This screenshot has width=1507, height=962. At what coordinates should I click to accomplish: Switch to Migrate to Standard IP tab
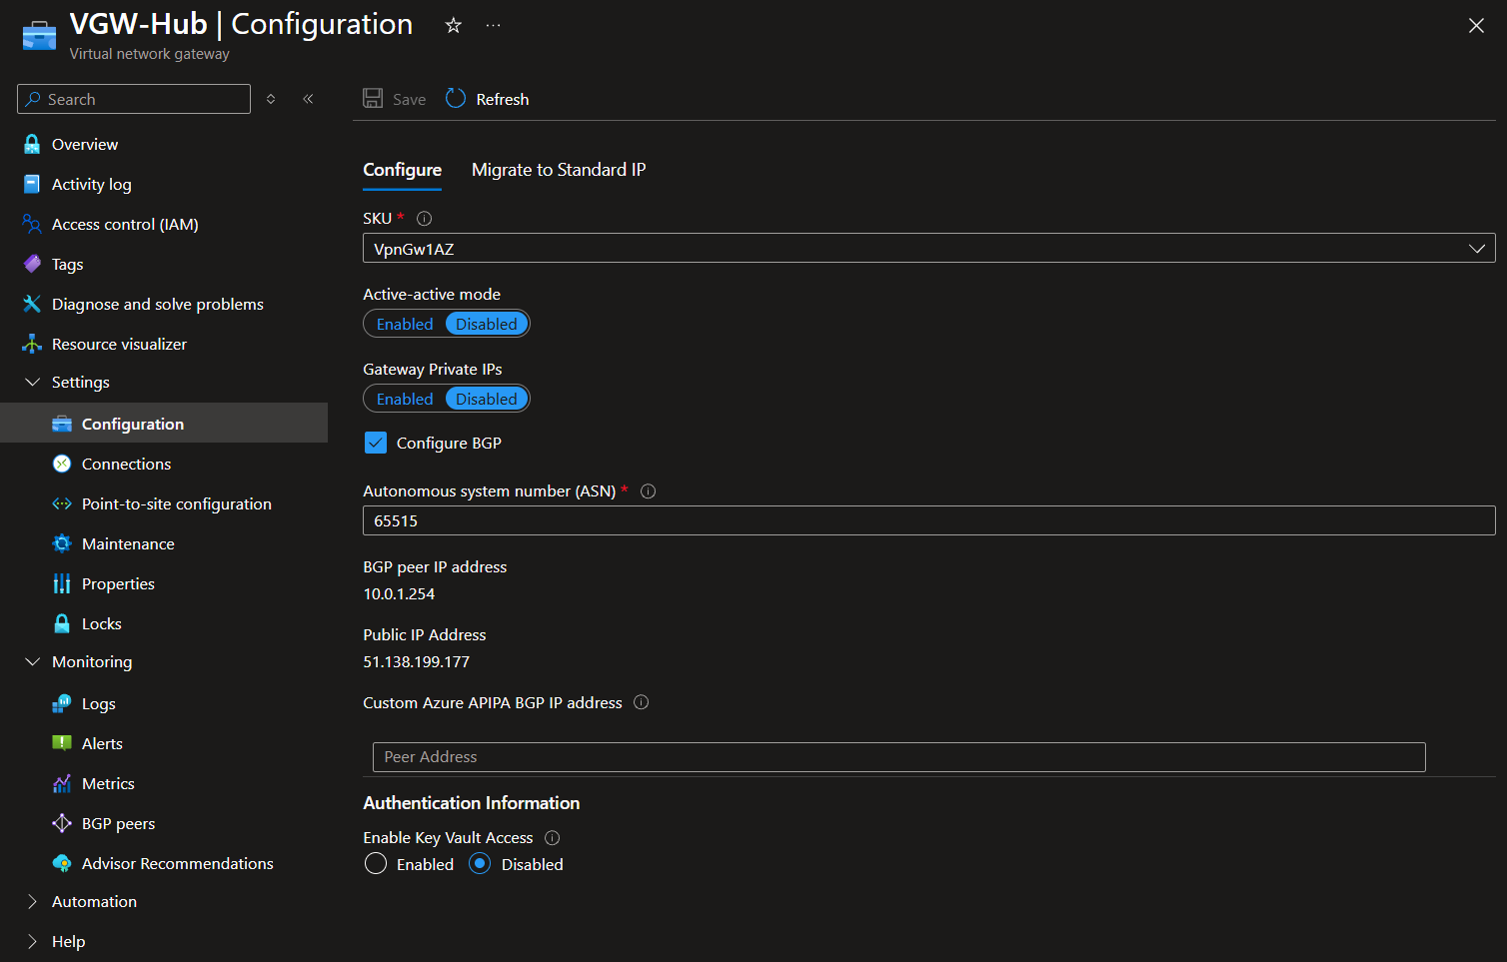click(x=559, y=170)
